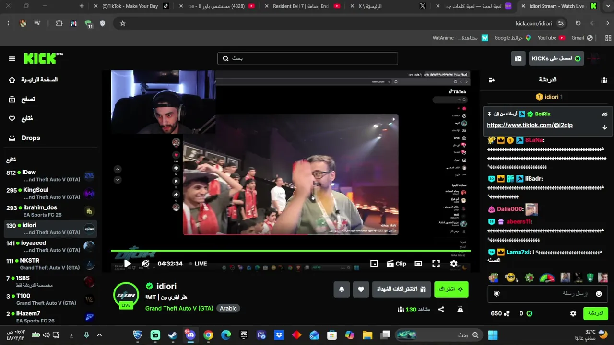
Task: Open the KingSoul channel in sidebar
Action: pyautogui.click(x=50, y=194)
